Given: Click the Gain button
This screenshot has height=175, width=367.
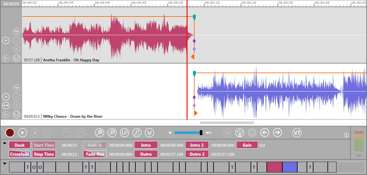Looking at the screenshot, I should [x=247, y=145].
